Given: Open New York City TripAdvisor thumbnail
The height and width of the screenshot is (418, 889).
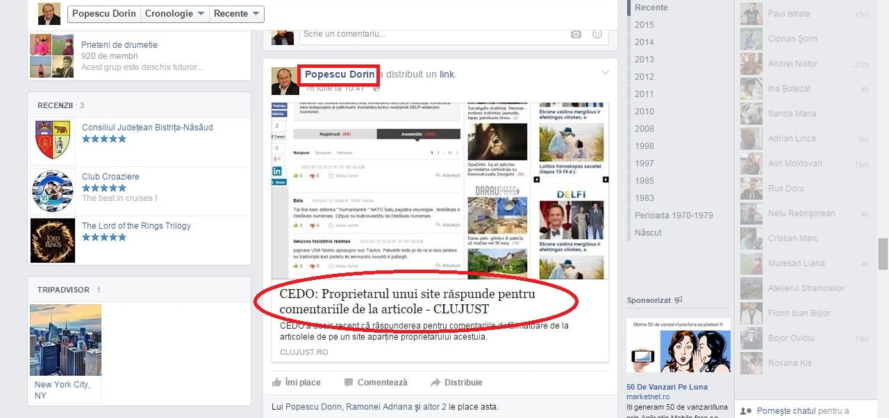Looking at the screenshot, I should point(65,340).
